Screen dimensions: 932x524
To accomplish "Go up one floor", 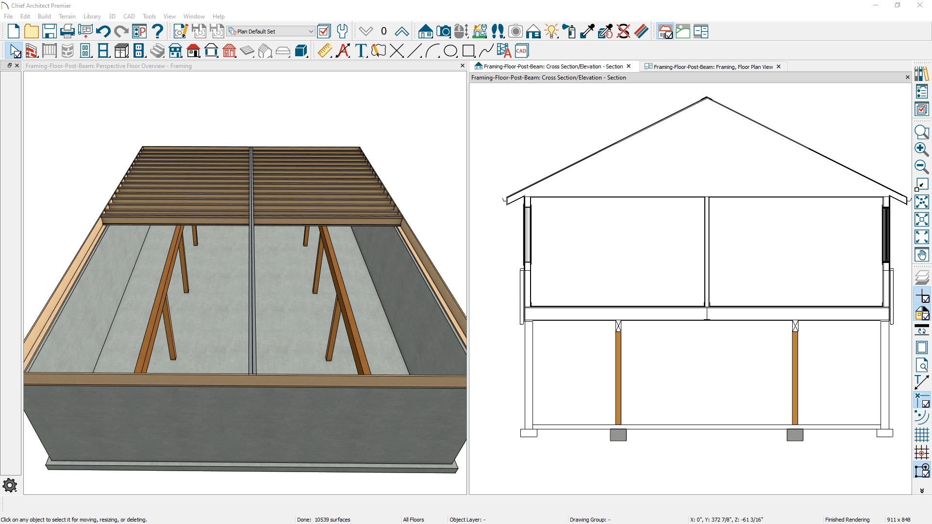I will click(401, 31).
